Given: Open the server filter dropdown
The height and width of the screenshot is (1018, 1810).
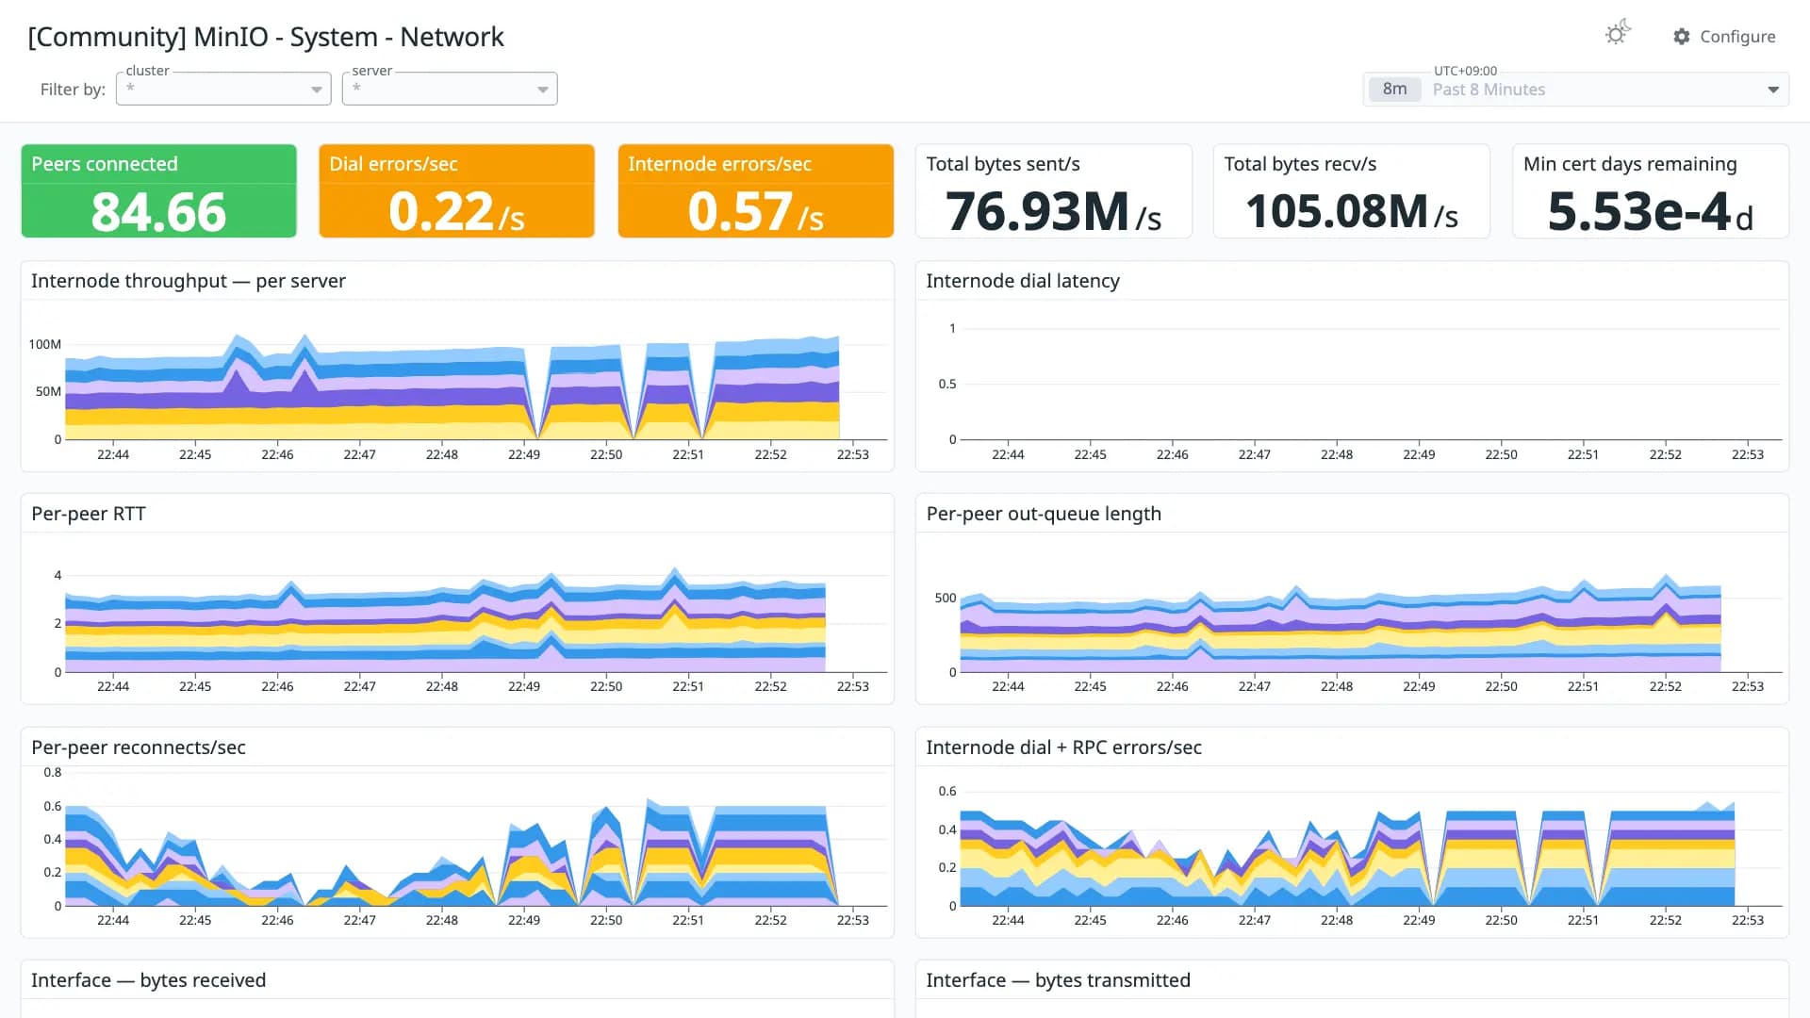Looking at the screenshot, I should pos(450,89).
